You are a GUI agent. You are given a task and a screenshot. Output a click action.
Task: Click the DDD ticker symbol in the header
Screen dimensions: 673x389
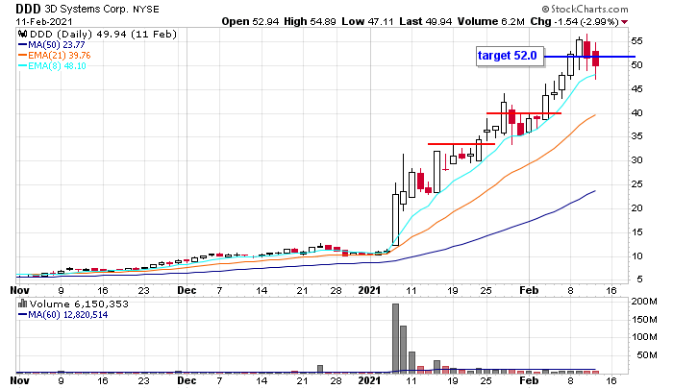click(28, 9)
